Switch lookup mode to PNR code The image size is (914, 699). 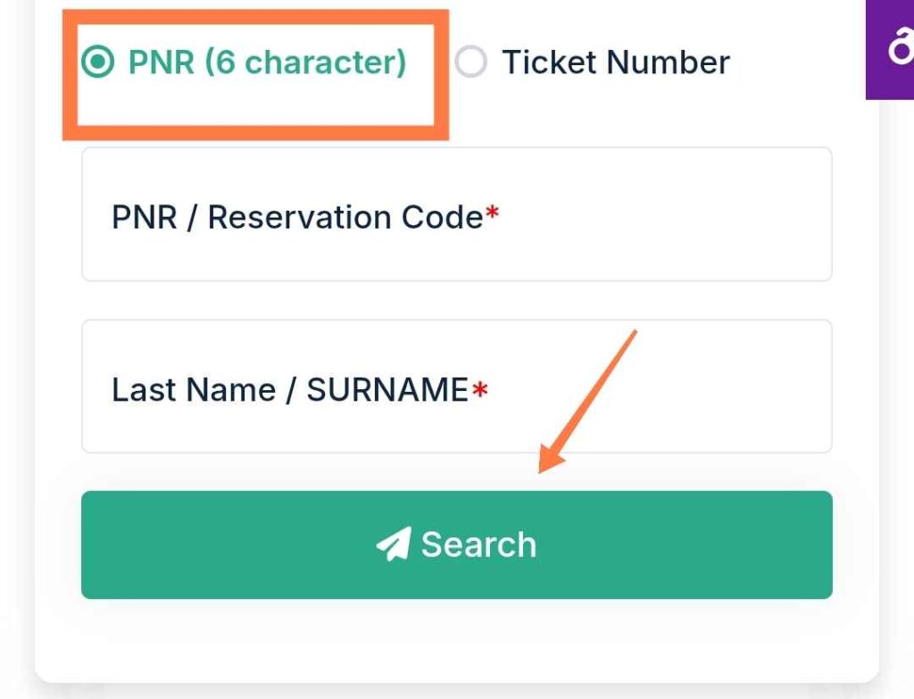point(97,62)
